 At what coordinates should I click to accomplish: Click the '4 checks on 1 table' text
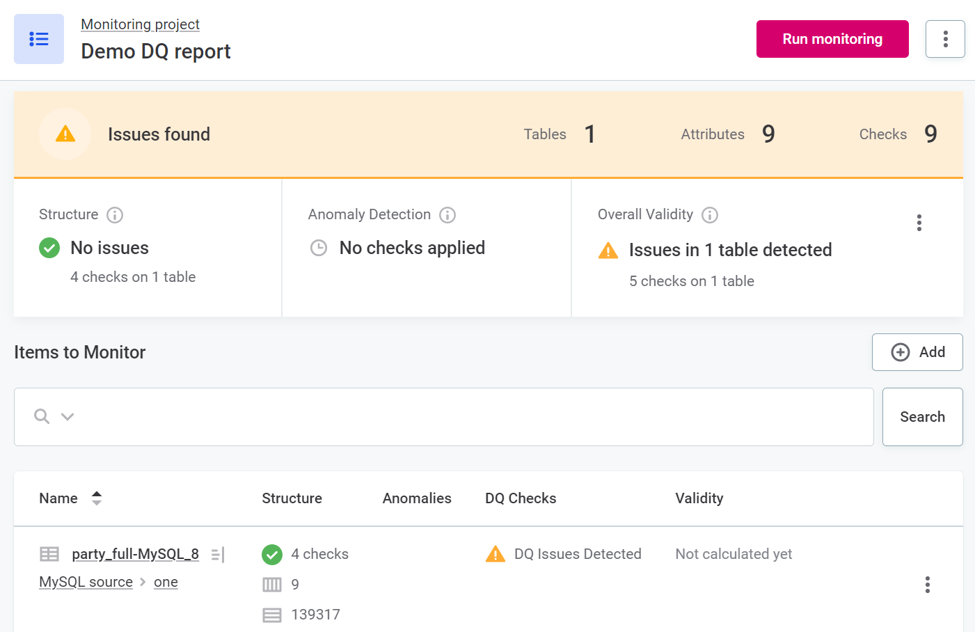(x=133, y=277)
